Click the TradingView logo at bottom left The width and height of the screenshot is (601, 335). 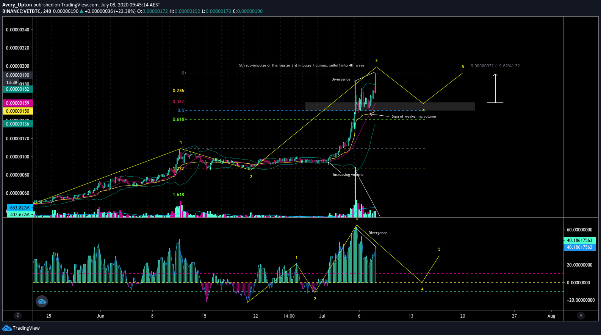tap(21, 328)
